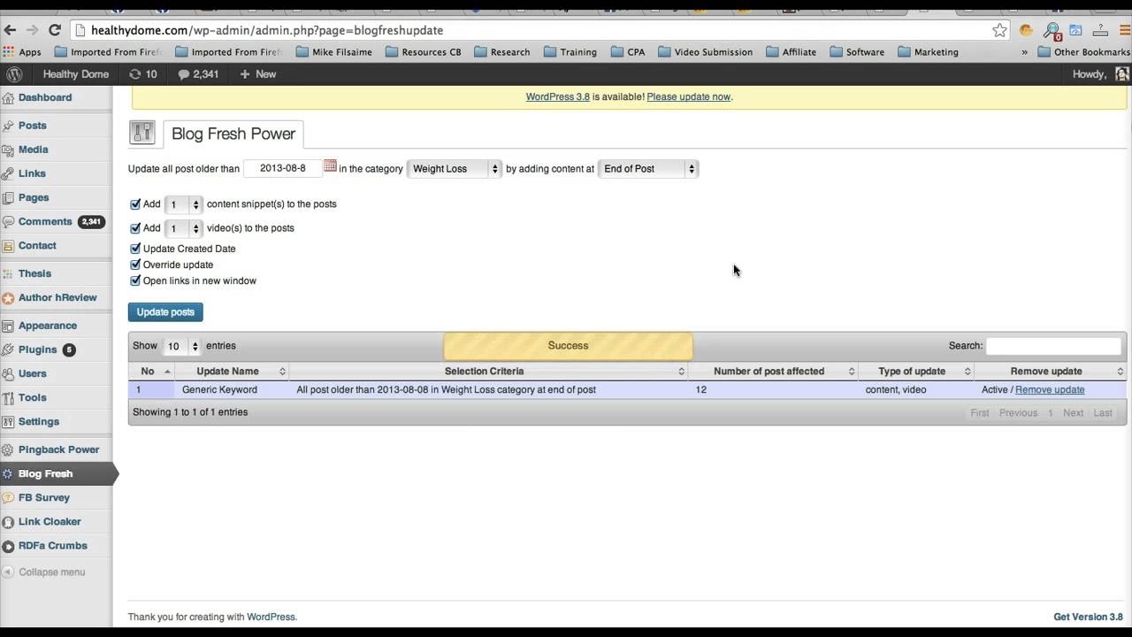This screenshot has width=1132, height=637.
Task: Select Blog Fresh in the sidebar
Action: pos(46,473)
